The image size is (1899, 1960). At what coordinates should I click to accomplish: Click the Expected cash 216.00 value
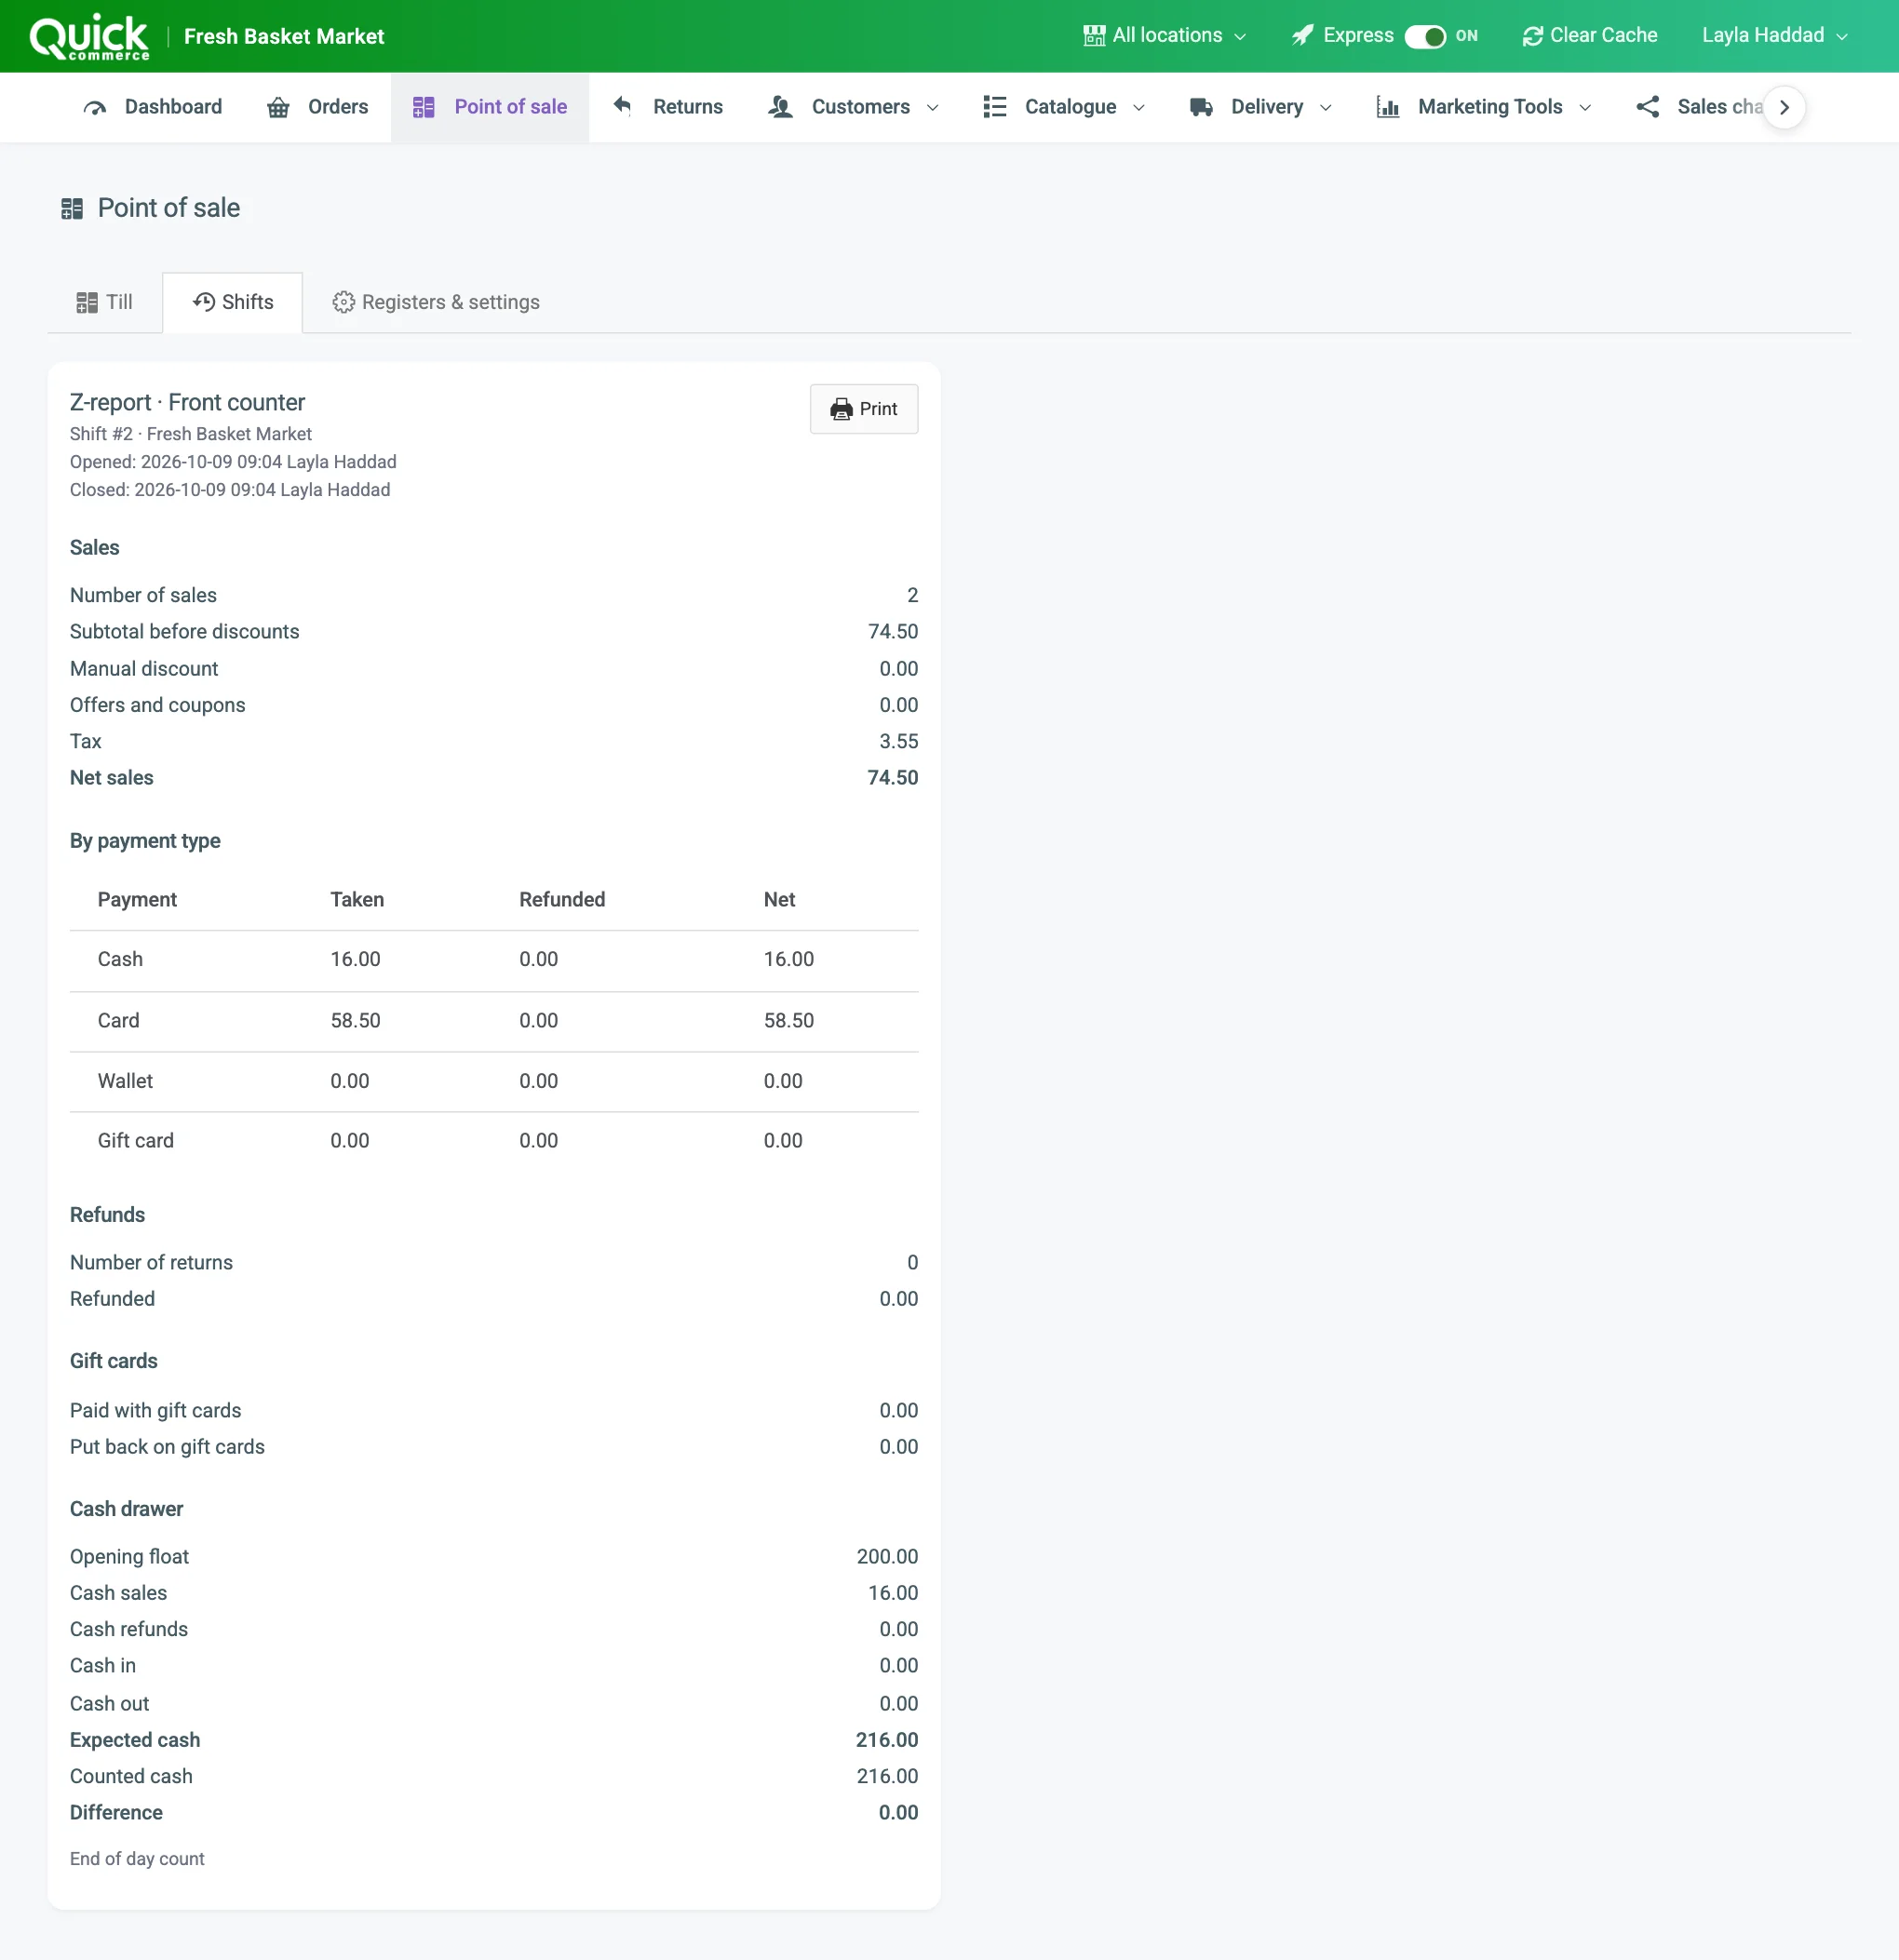tap(887, 1740)
